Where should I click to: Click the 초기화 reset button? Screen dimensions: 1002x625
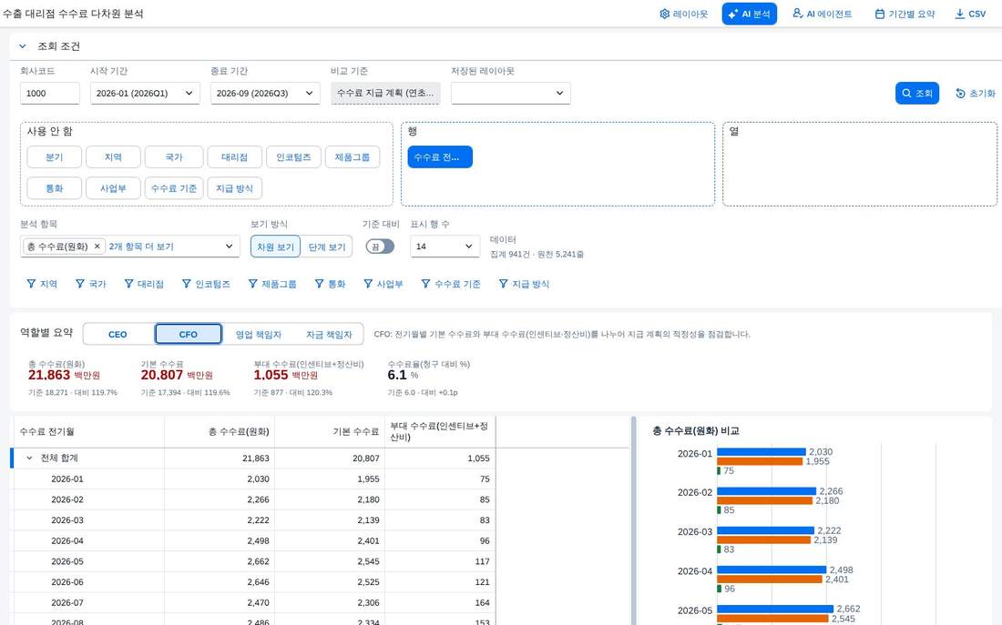[x=976, y=93]
